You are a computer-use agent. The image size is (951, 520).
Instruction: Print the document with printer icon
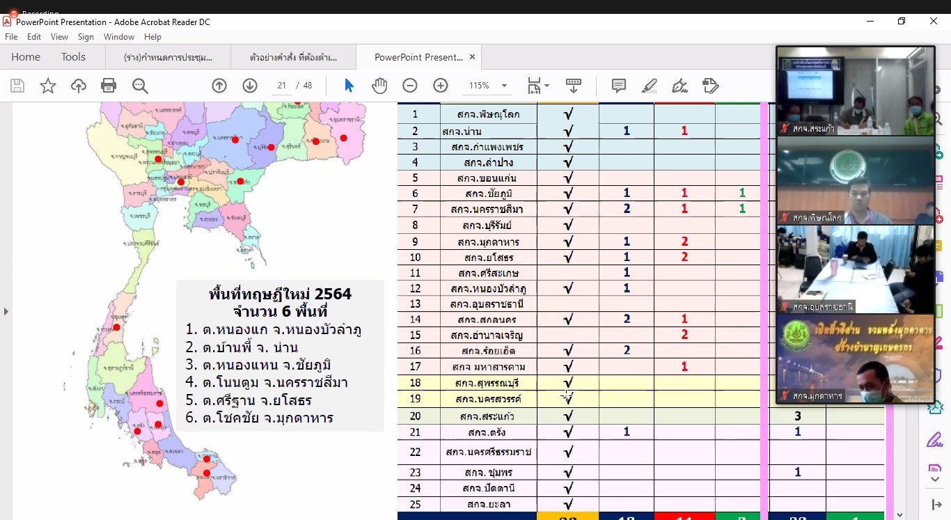[109, 86]
